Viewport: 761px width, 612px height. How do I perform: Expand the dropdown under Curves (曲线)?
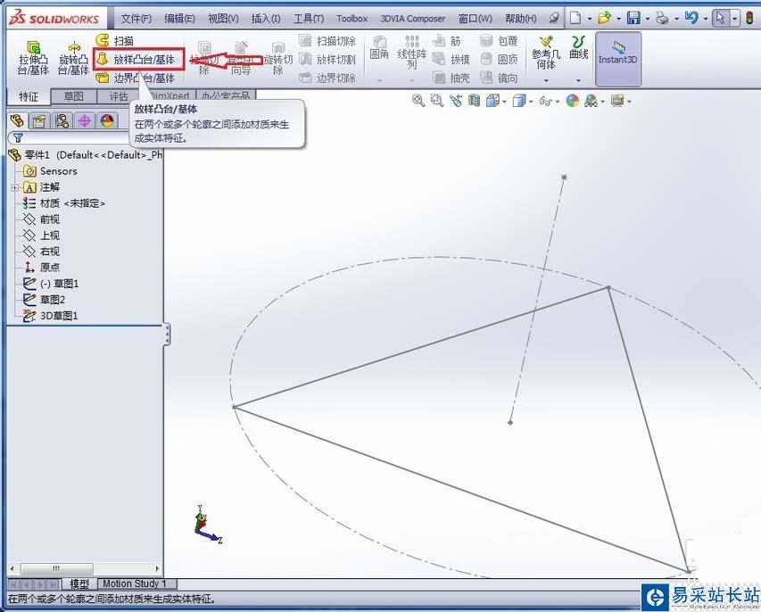tap(578, 80)
